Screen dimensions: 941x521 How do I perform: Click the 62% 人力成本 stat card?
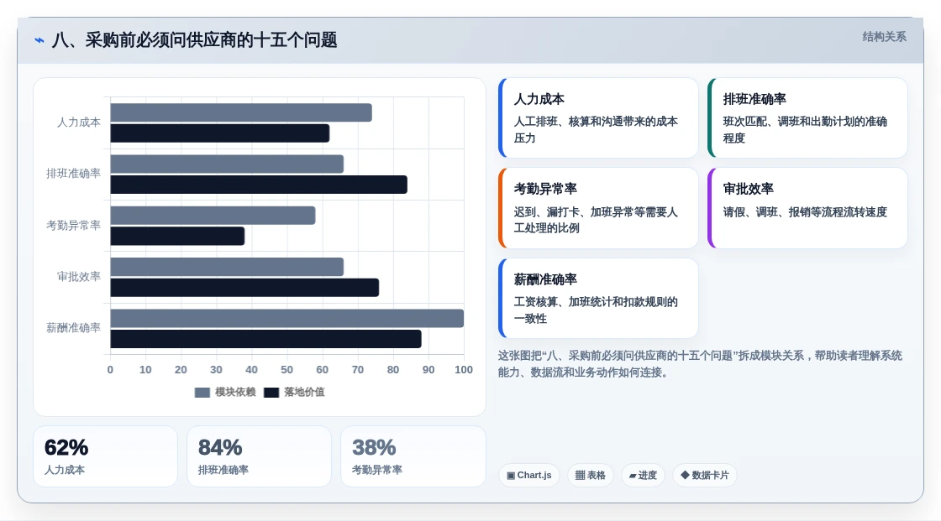(x=105, y=456)
